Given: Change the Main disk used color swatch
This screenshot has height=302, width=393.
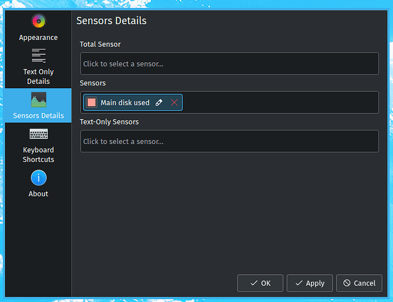Looking at the screenshot, I should coord(92,102).
